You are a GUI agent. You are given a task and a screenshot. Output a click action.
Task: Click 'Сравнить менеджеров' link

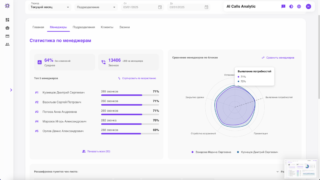point(280,58)
